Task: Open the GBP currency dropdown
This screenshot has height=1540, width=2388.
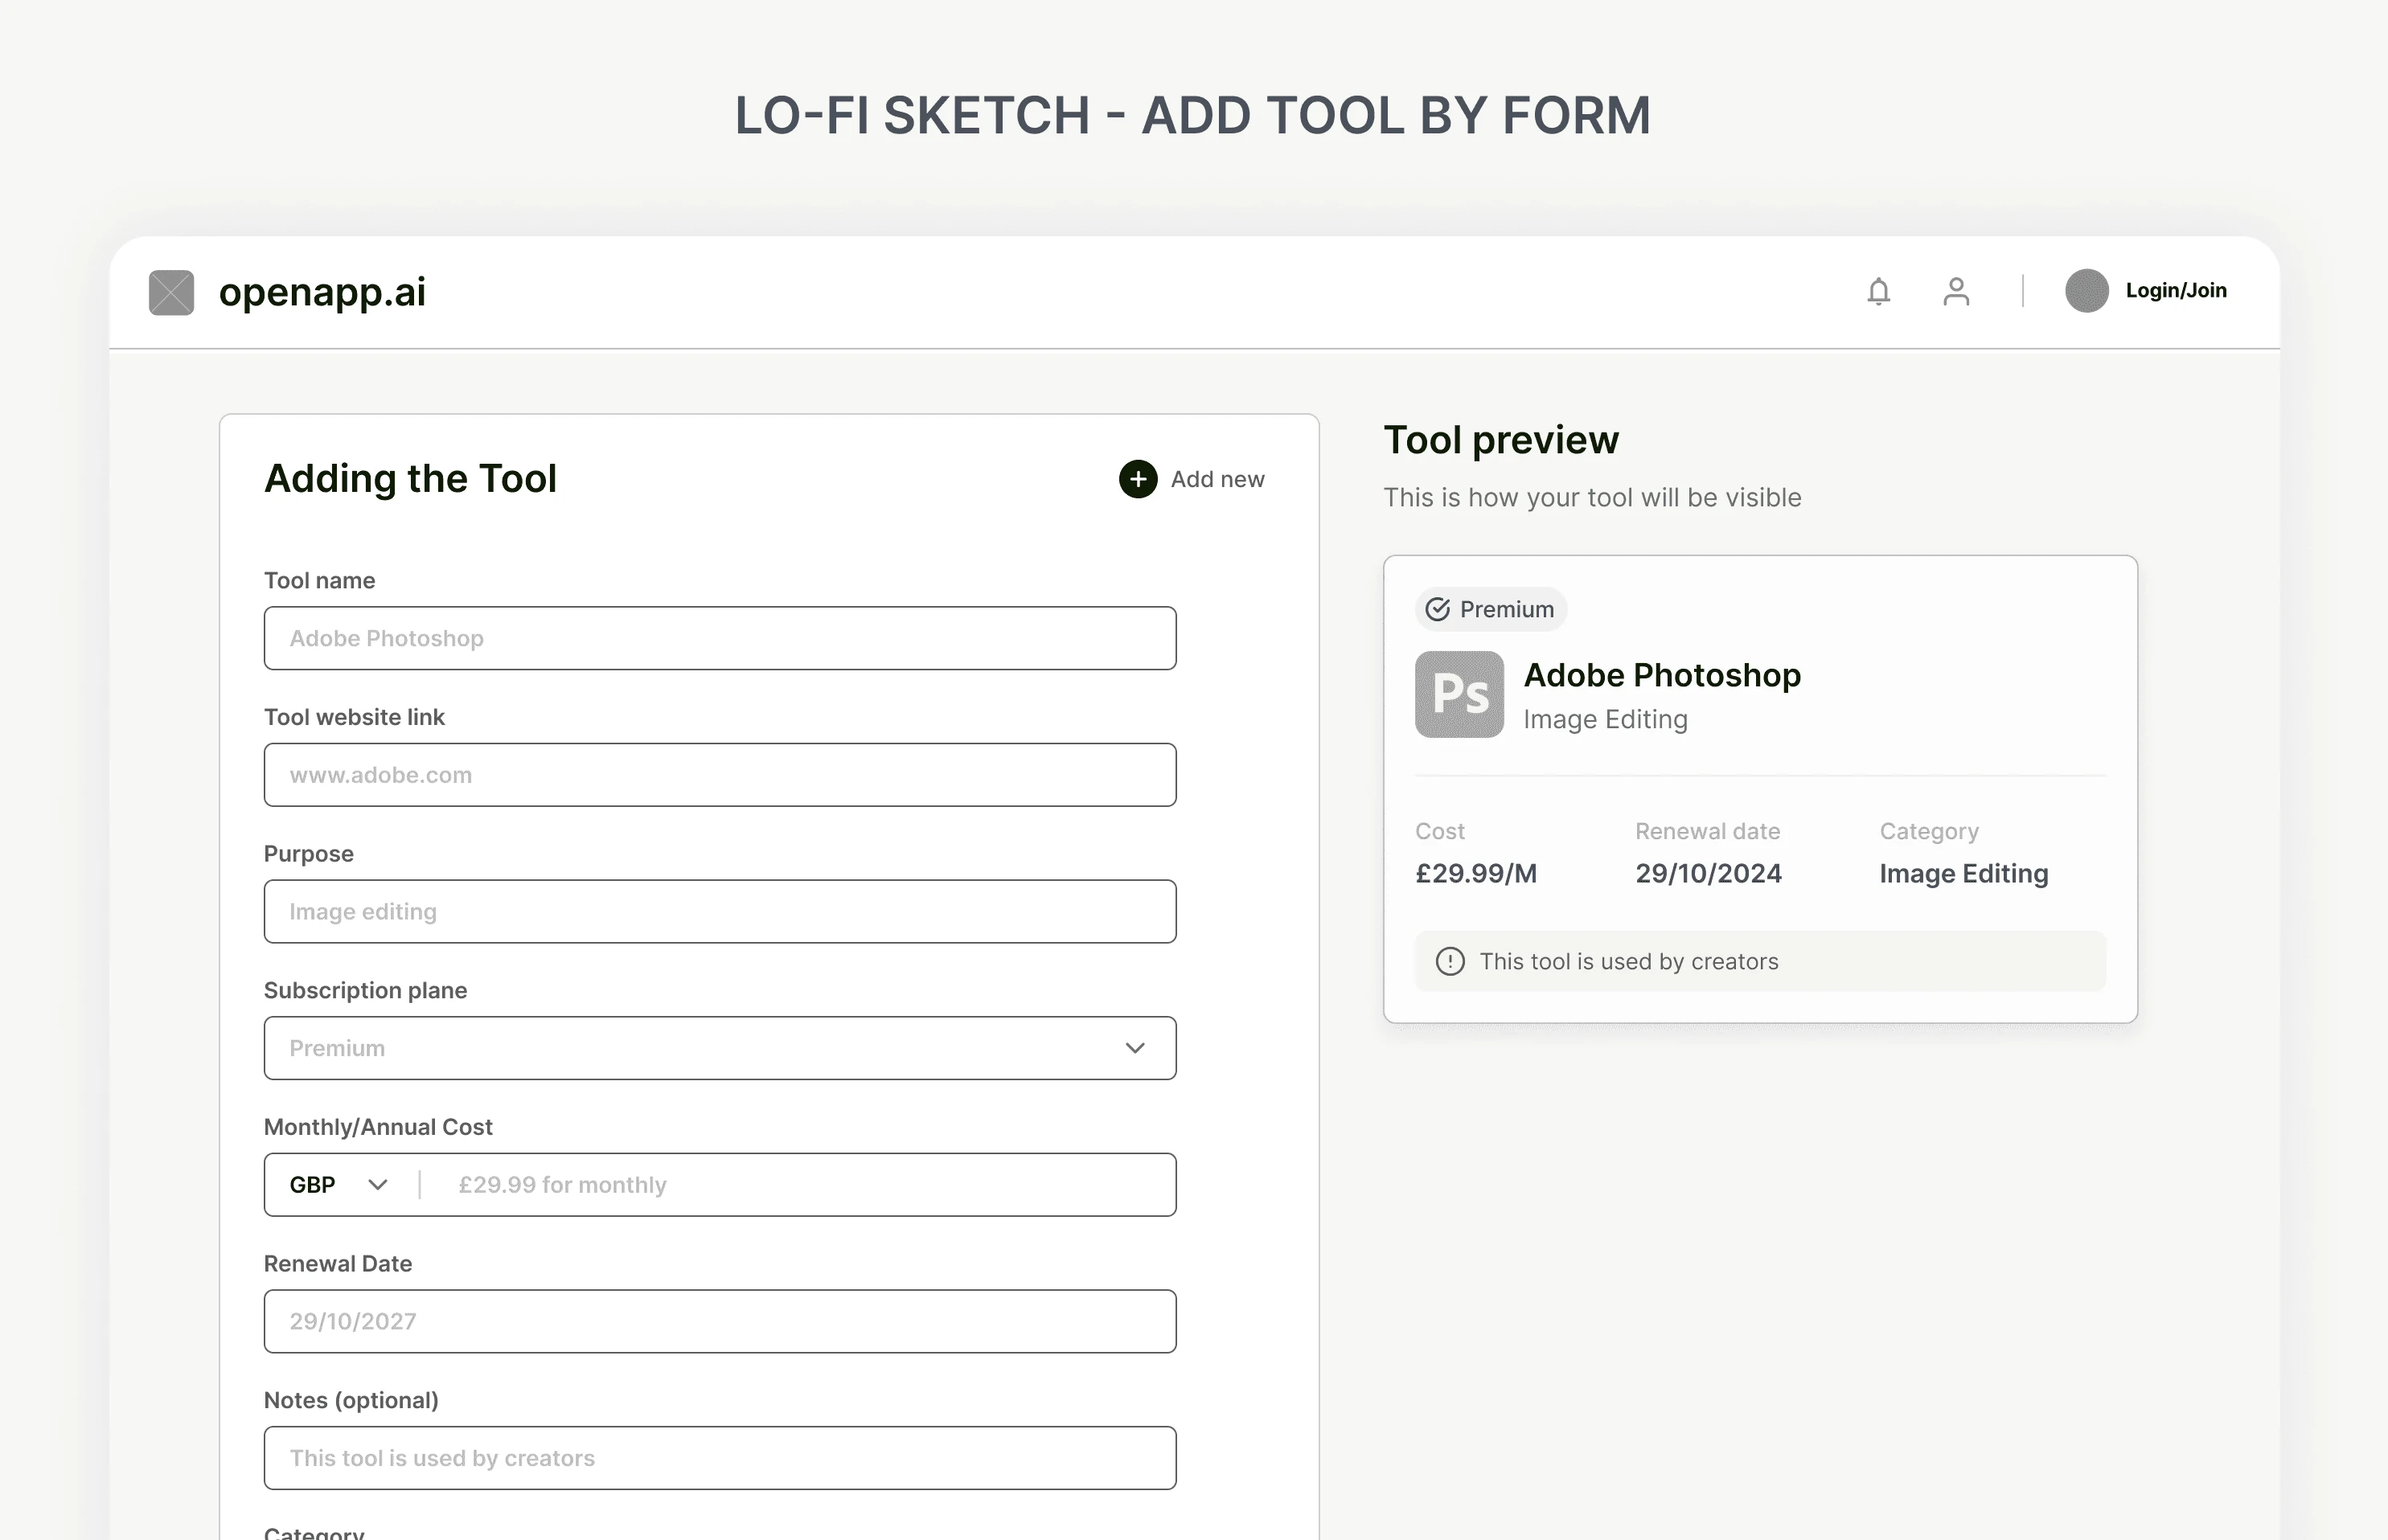Action: click(x=339, y=1185)
